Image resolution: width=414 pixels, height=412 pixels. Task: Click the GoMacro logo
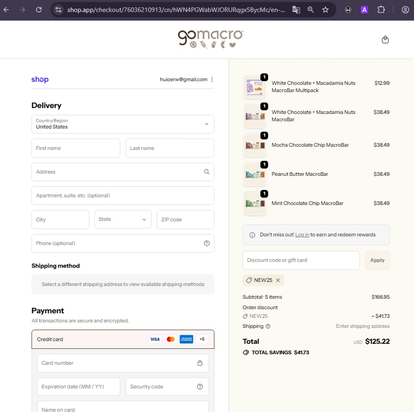211,39
